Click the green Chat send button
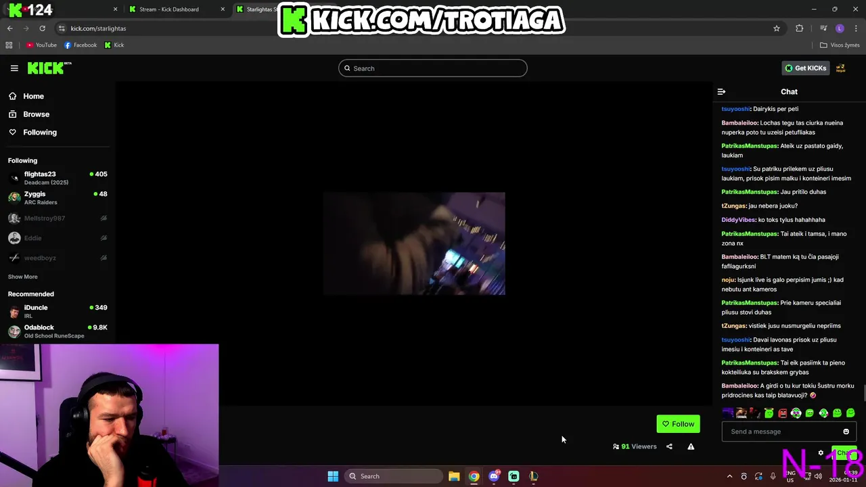Viewport: 866px width, 487px height. click(x=844, y=453)
